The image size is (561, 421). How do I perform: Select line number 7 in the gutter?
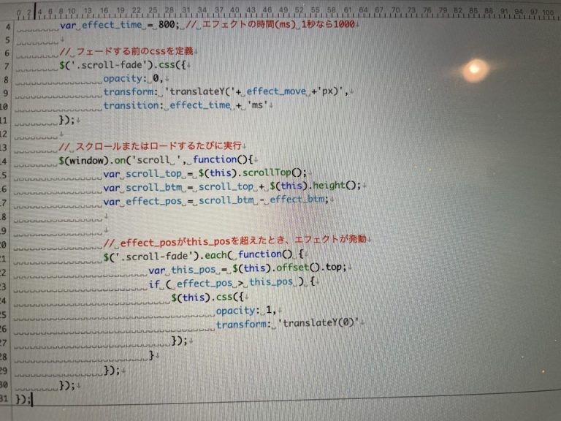point(7,67)
